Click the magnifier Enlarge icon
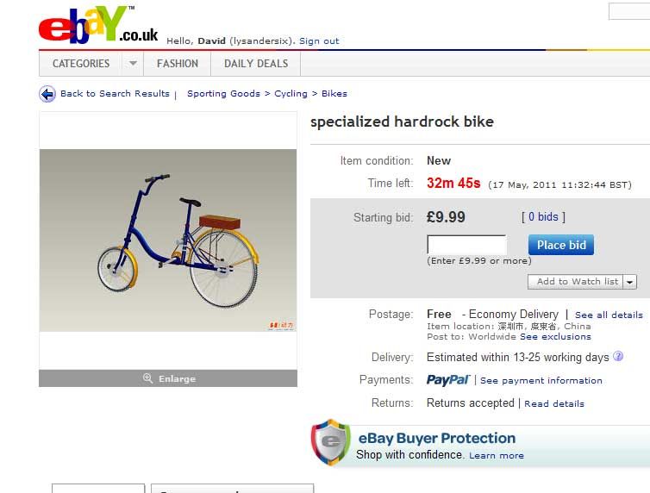Image resolution: width=650 pixels, height=493 pixels. tap(148, 378)
